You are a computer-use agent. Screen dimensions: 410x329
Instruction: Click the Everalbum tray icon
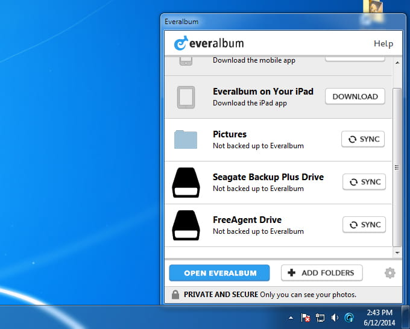click(x=349, y=318)
